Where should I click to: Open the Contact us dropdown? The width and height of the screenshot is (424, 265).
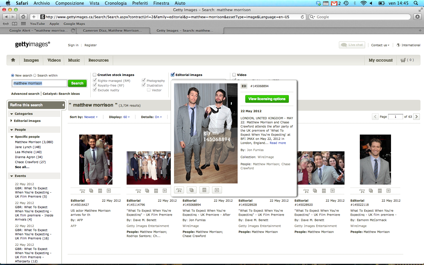point(380,45)
